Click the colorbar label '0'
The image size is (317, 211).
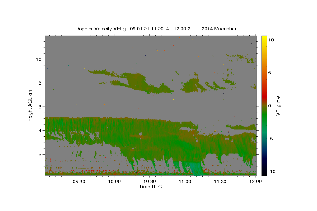(269, 106)
